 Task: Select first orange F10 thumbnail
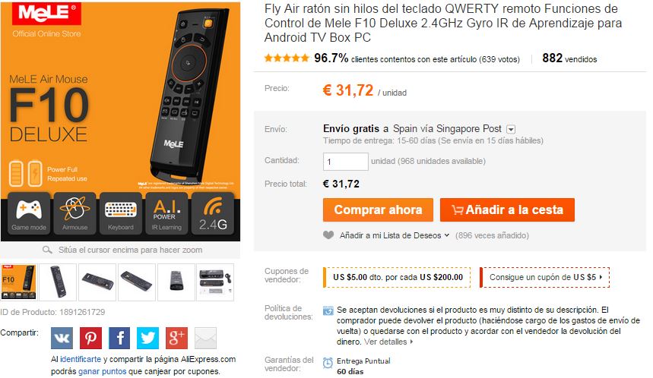click(x=18, y=282)
